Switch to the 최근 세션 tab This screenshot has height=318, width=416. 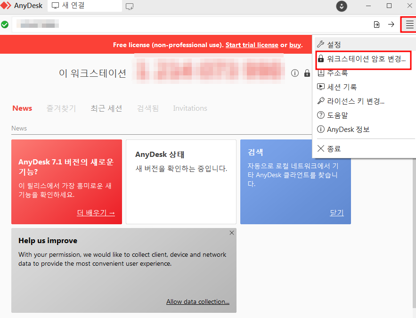tap(106, 108)
